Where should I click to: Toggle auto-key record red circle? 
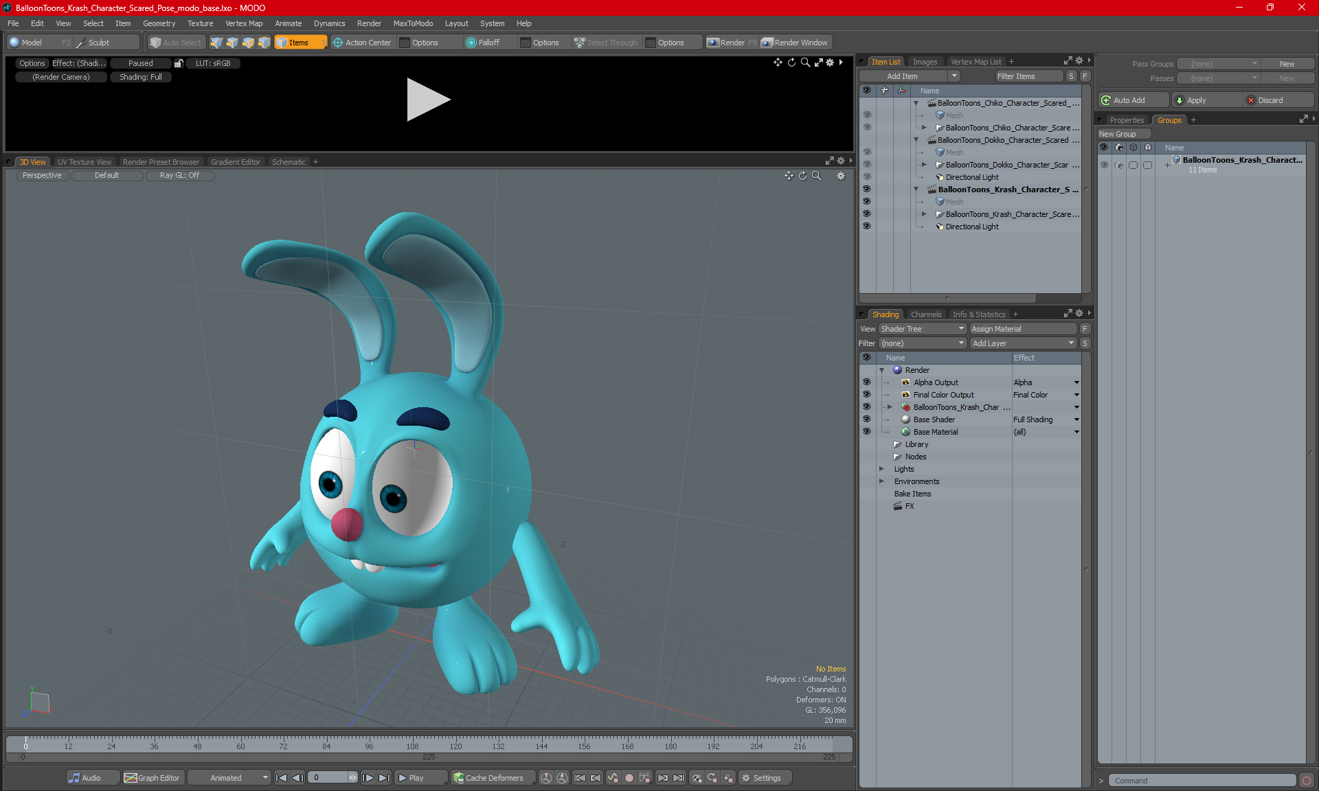(x=629, y=778)
